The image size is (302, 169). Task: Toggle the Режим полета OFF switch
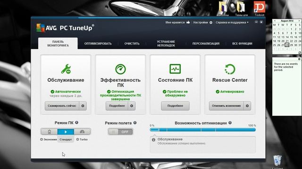120,132
